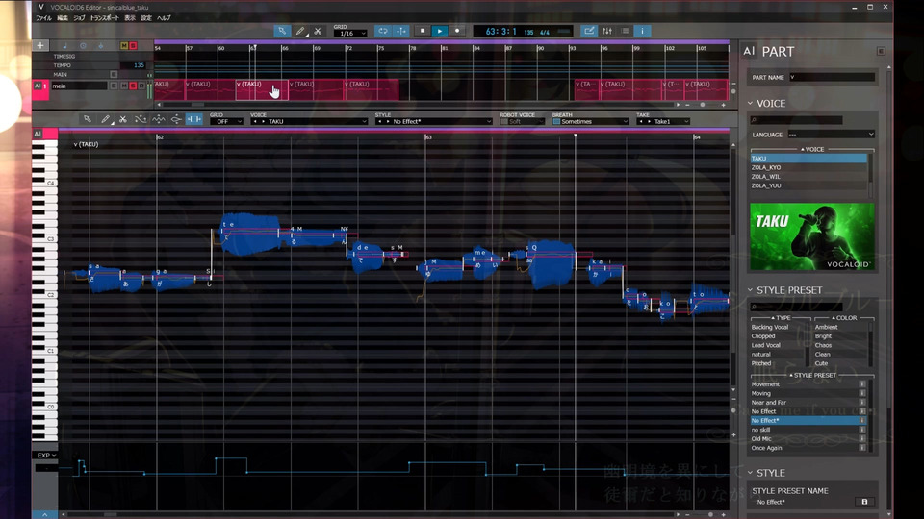
Task: Toggle the MAIN track checkbox
Action: tap(114, 75)
